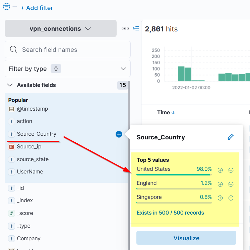Open the index pattern options three-dots menu
This screenshot has height=250, width=250.
pyautogui.click(x=125, y=28)
